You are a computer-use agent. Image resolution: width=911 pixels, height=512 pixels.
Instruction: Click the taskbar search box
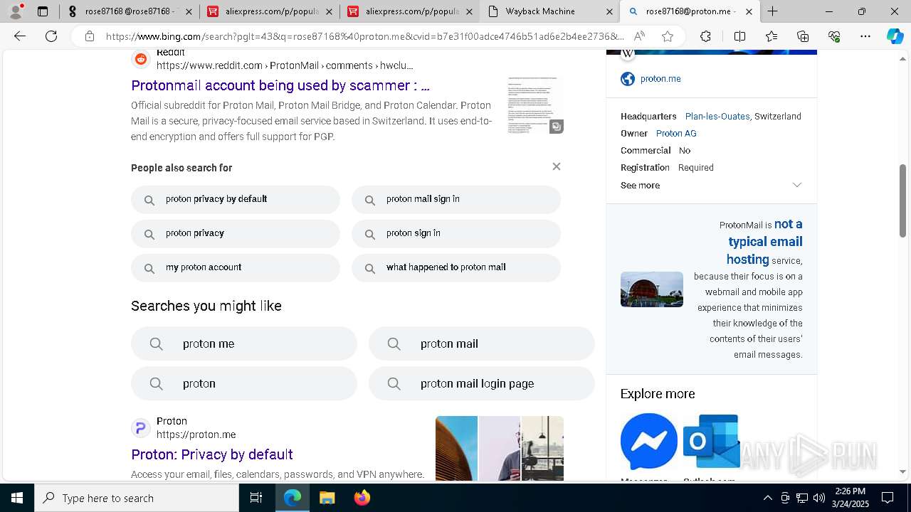coord(137,498)
